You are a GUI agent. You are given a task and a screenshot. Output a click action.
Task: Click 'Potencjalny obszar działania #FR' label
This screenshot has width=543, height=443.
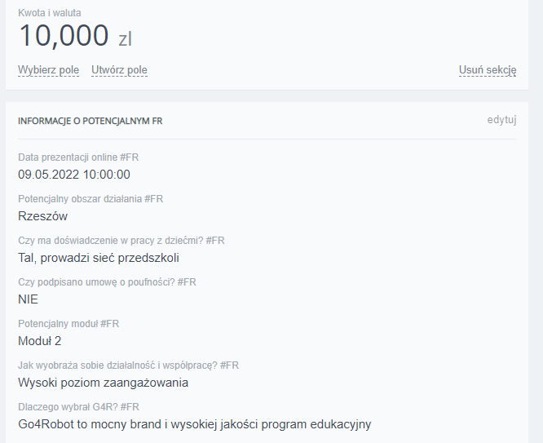tap(90, 198)
